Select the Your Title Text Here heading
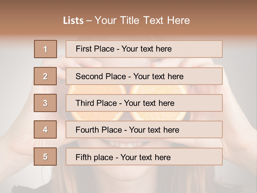Image resolution: width=257 pixels, height=193 pixels. (142, 21)
